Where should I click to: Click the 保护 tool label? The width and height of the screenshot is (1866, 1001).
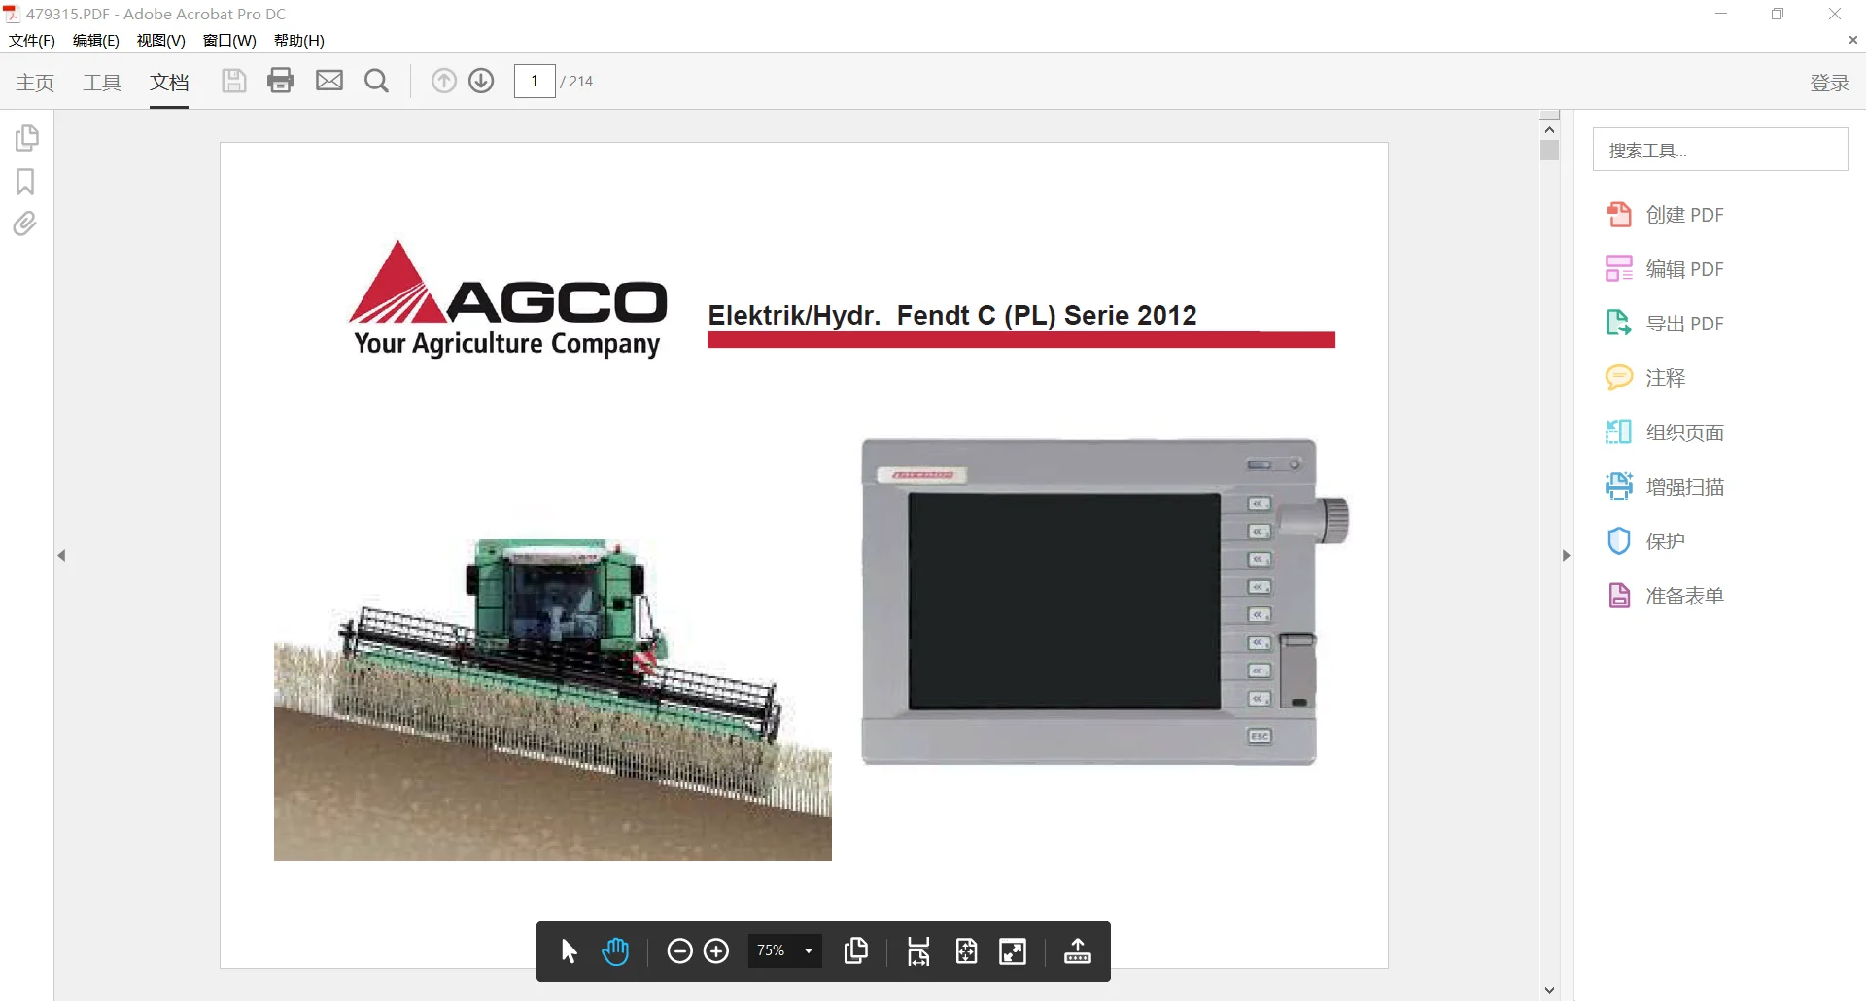1666,541
